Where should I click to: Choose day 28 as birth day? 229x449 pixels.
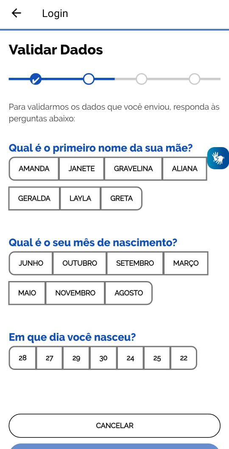point(22,358)
